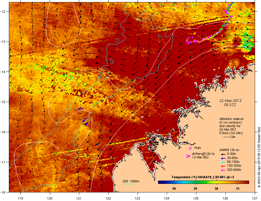Click the '22-Mar 05Z' altimetry date text

pyautogui.click(x=227, y=129)
